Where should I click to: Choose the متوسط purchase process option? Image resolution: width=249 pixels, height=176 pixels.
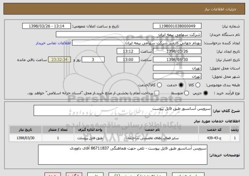[186, 93]
